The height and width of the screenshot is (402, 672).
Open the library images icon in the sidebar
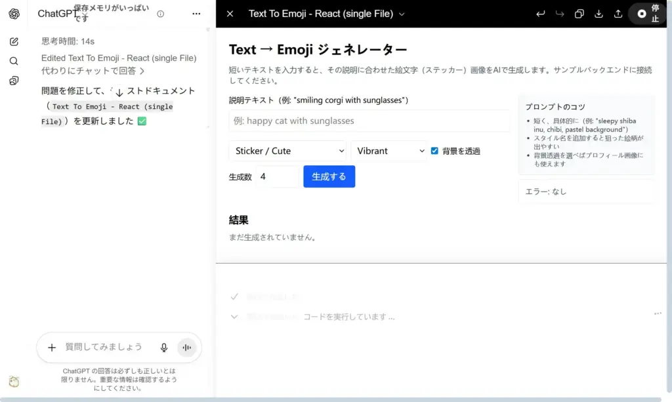[x=14, y=81]
